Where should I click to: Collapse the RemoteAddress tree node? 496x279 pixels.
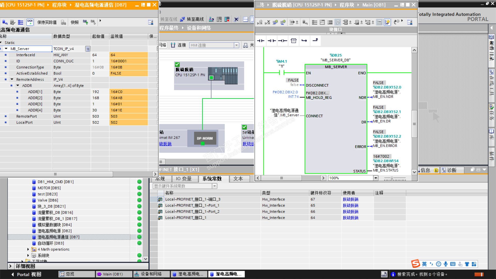point(12,80)
